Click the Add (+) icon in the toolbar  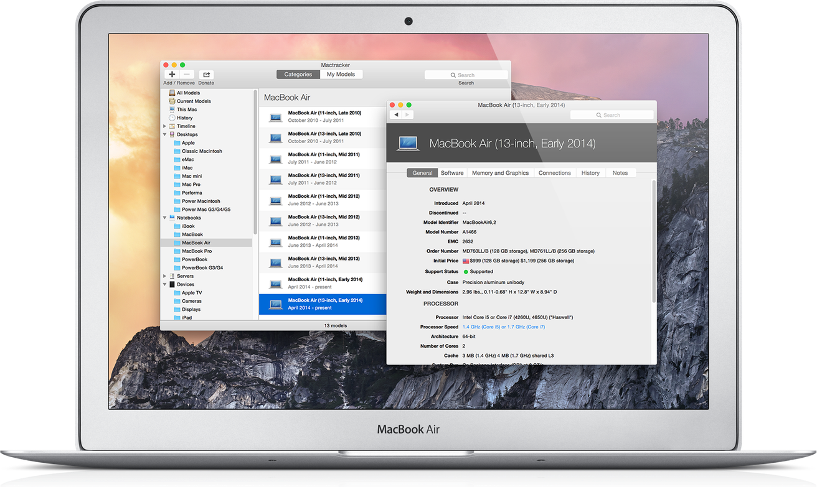point(171,74)
